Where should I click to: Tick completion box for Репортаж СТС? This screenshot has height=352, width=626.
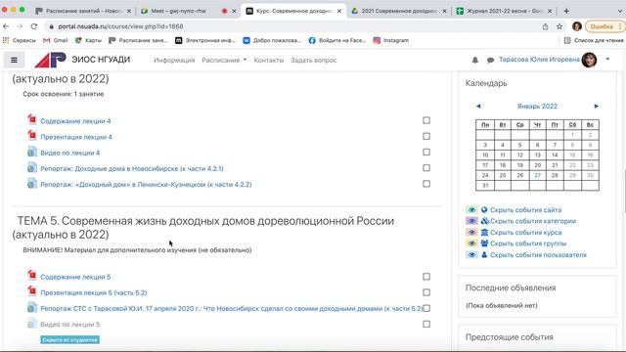[426, 309]
